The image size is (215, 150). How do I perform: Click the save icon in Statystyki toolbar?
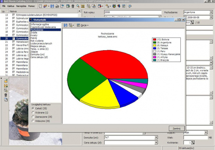[x=66, y=25]
